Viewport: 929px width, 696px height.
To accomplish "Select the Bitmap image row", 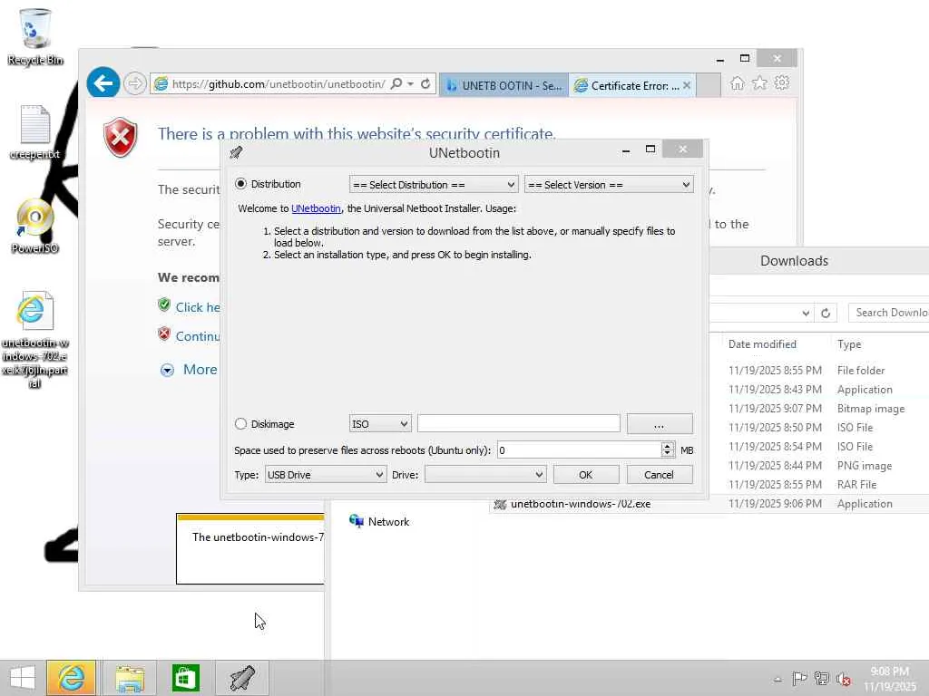I will [819, 409].
